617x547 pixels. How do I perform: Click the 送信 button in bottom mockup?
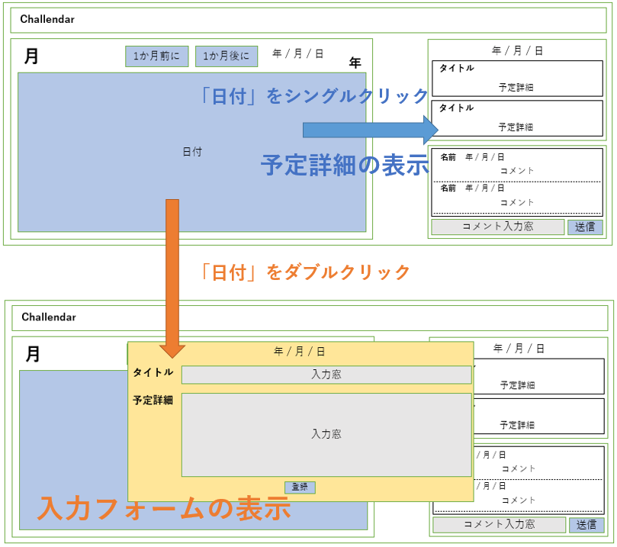[586, 525]
